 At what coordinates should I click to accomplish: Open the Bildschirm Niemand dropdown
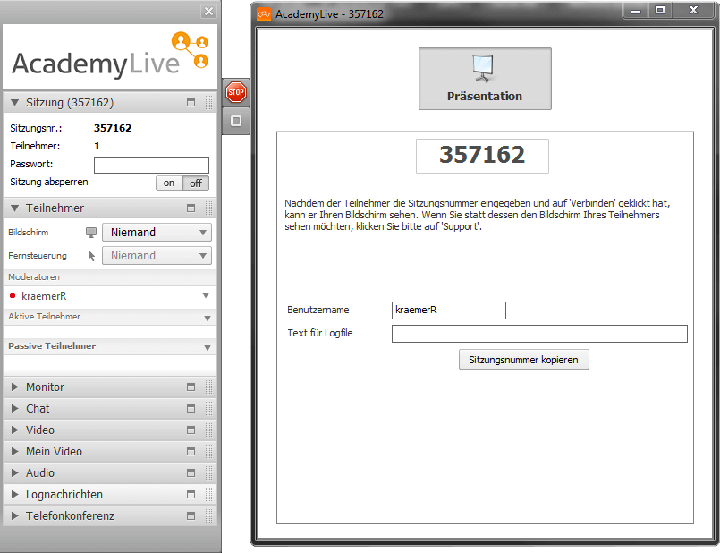click(x=157, y=233)
